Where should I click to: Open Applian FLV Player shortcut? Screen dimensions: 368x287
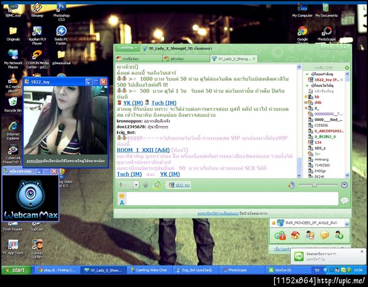click(x=37, y=35)
